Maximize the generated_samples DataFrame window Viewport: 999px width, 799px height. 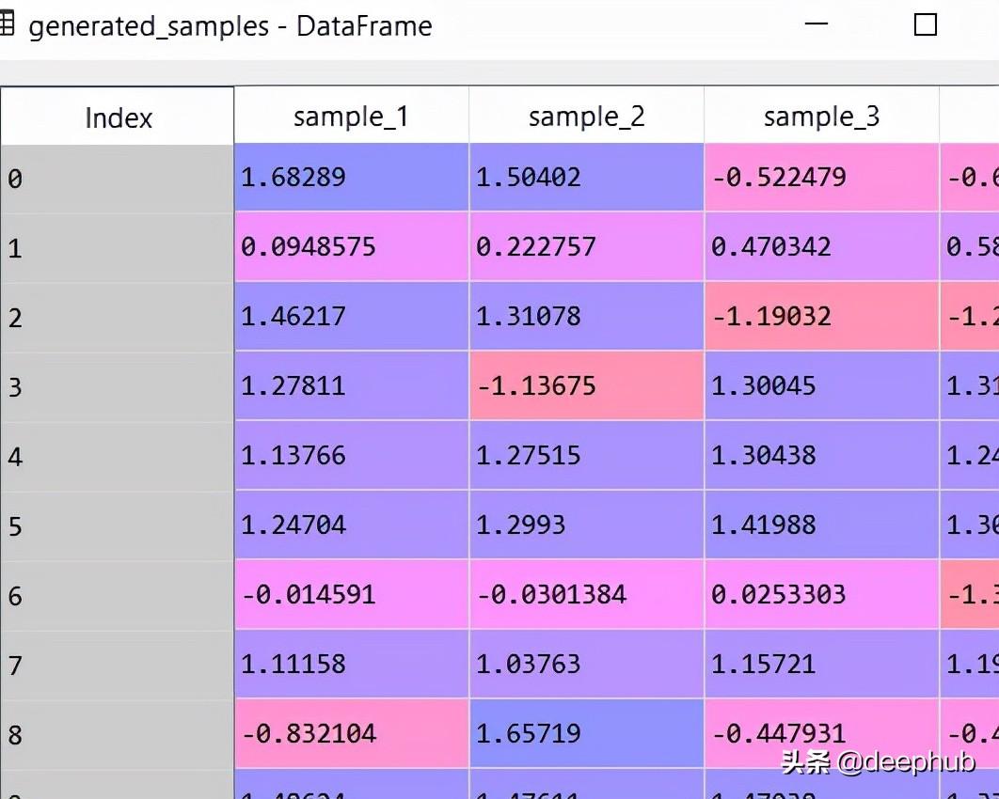click(x=925, y=24)
